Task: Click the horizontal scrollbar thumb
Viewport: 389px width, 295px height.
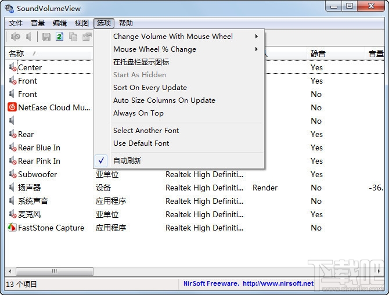Action: [x=55, y=271]
